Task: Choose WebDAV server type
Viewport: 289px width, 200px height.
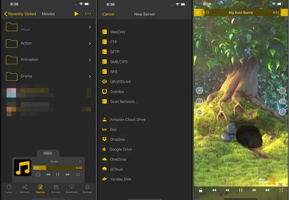Action: click(x=145, y=32)
